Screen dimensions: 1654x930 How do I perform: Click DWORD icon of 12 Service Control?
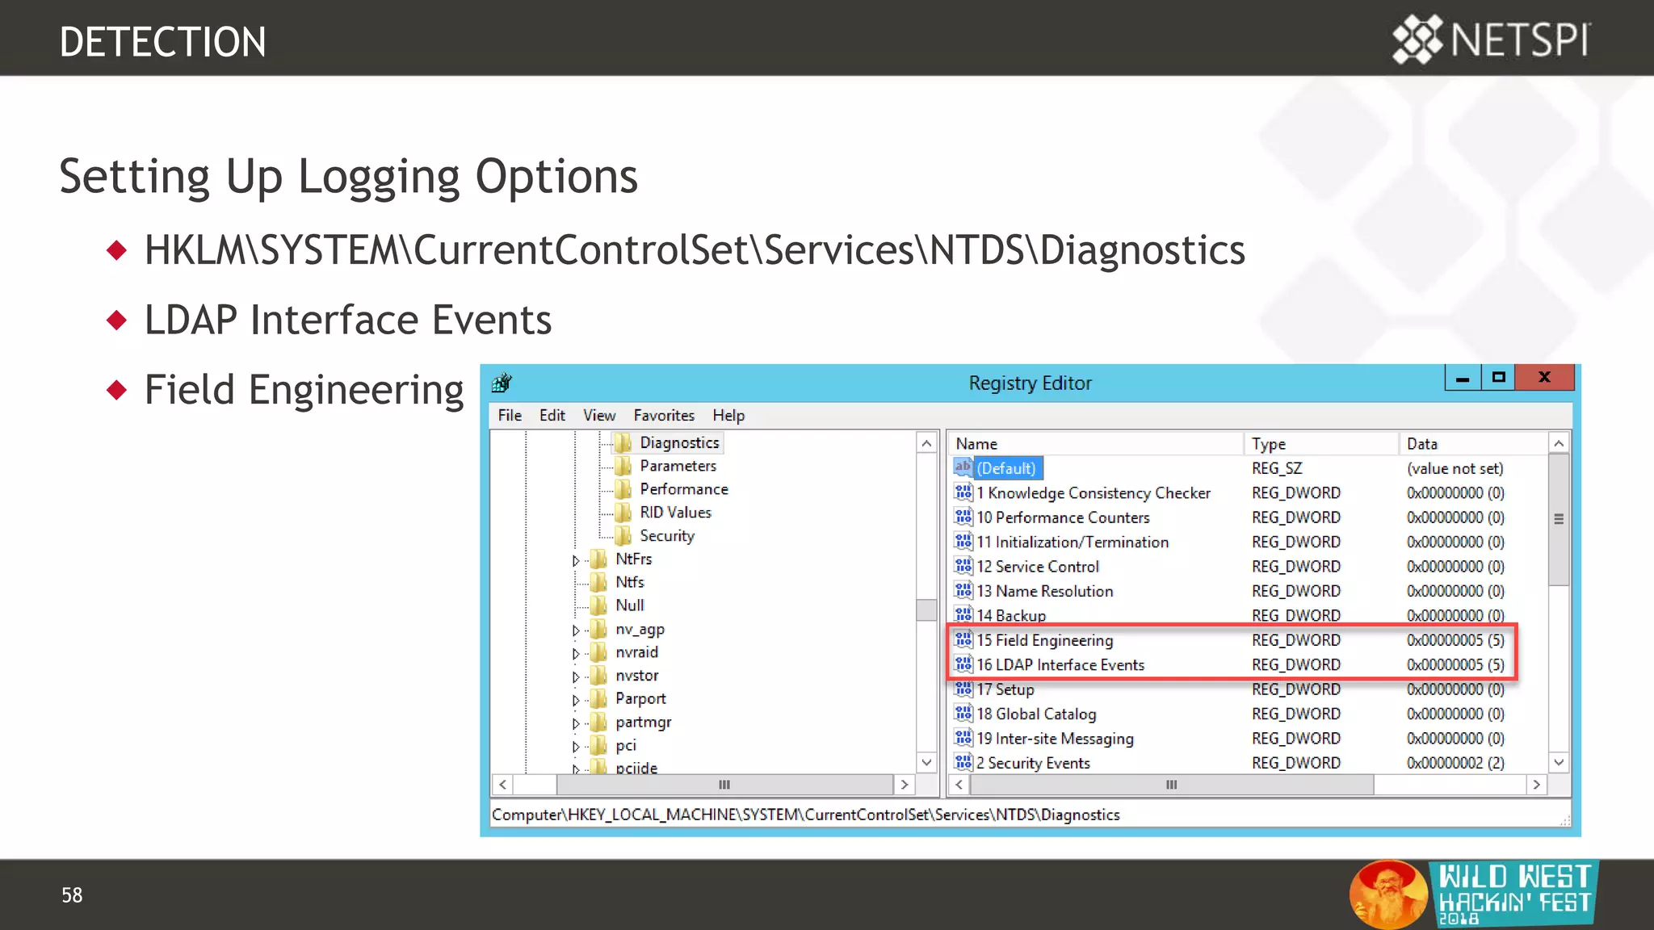tap(963, 566)
